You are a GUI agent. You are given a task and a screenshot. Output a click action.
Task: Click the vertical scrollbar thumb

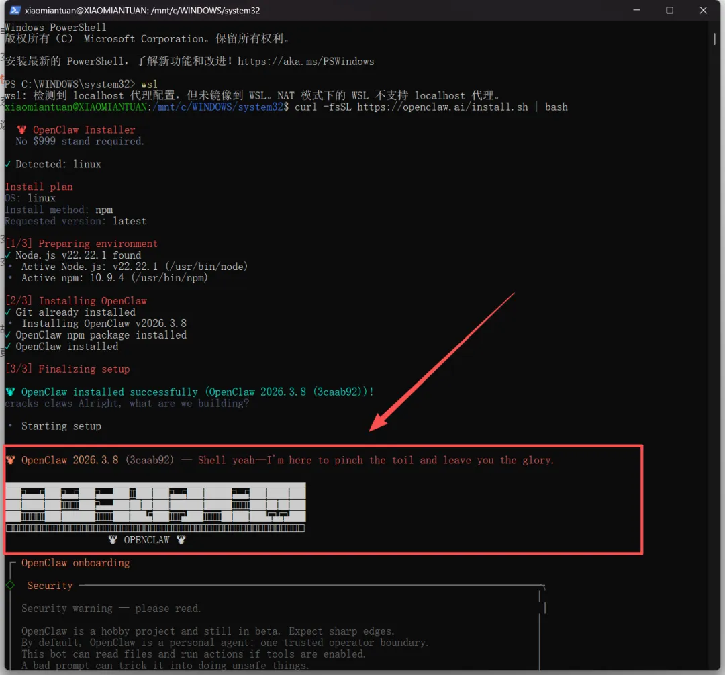pos(714,39)
